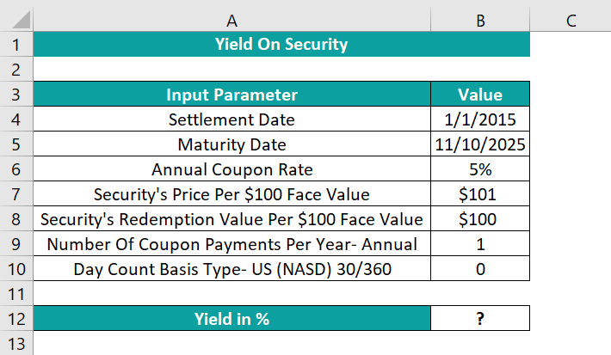
Task: Select the Annual Coupon Rate label cell
Action: [232, 169]
